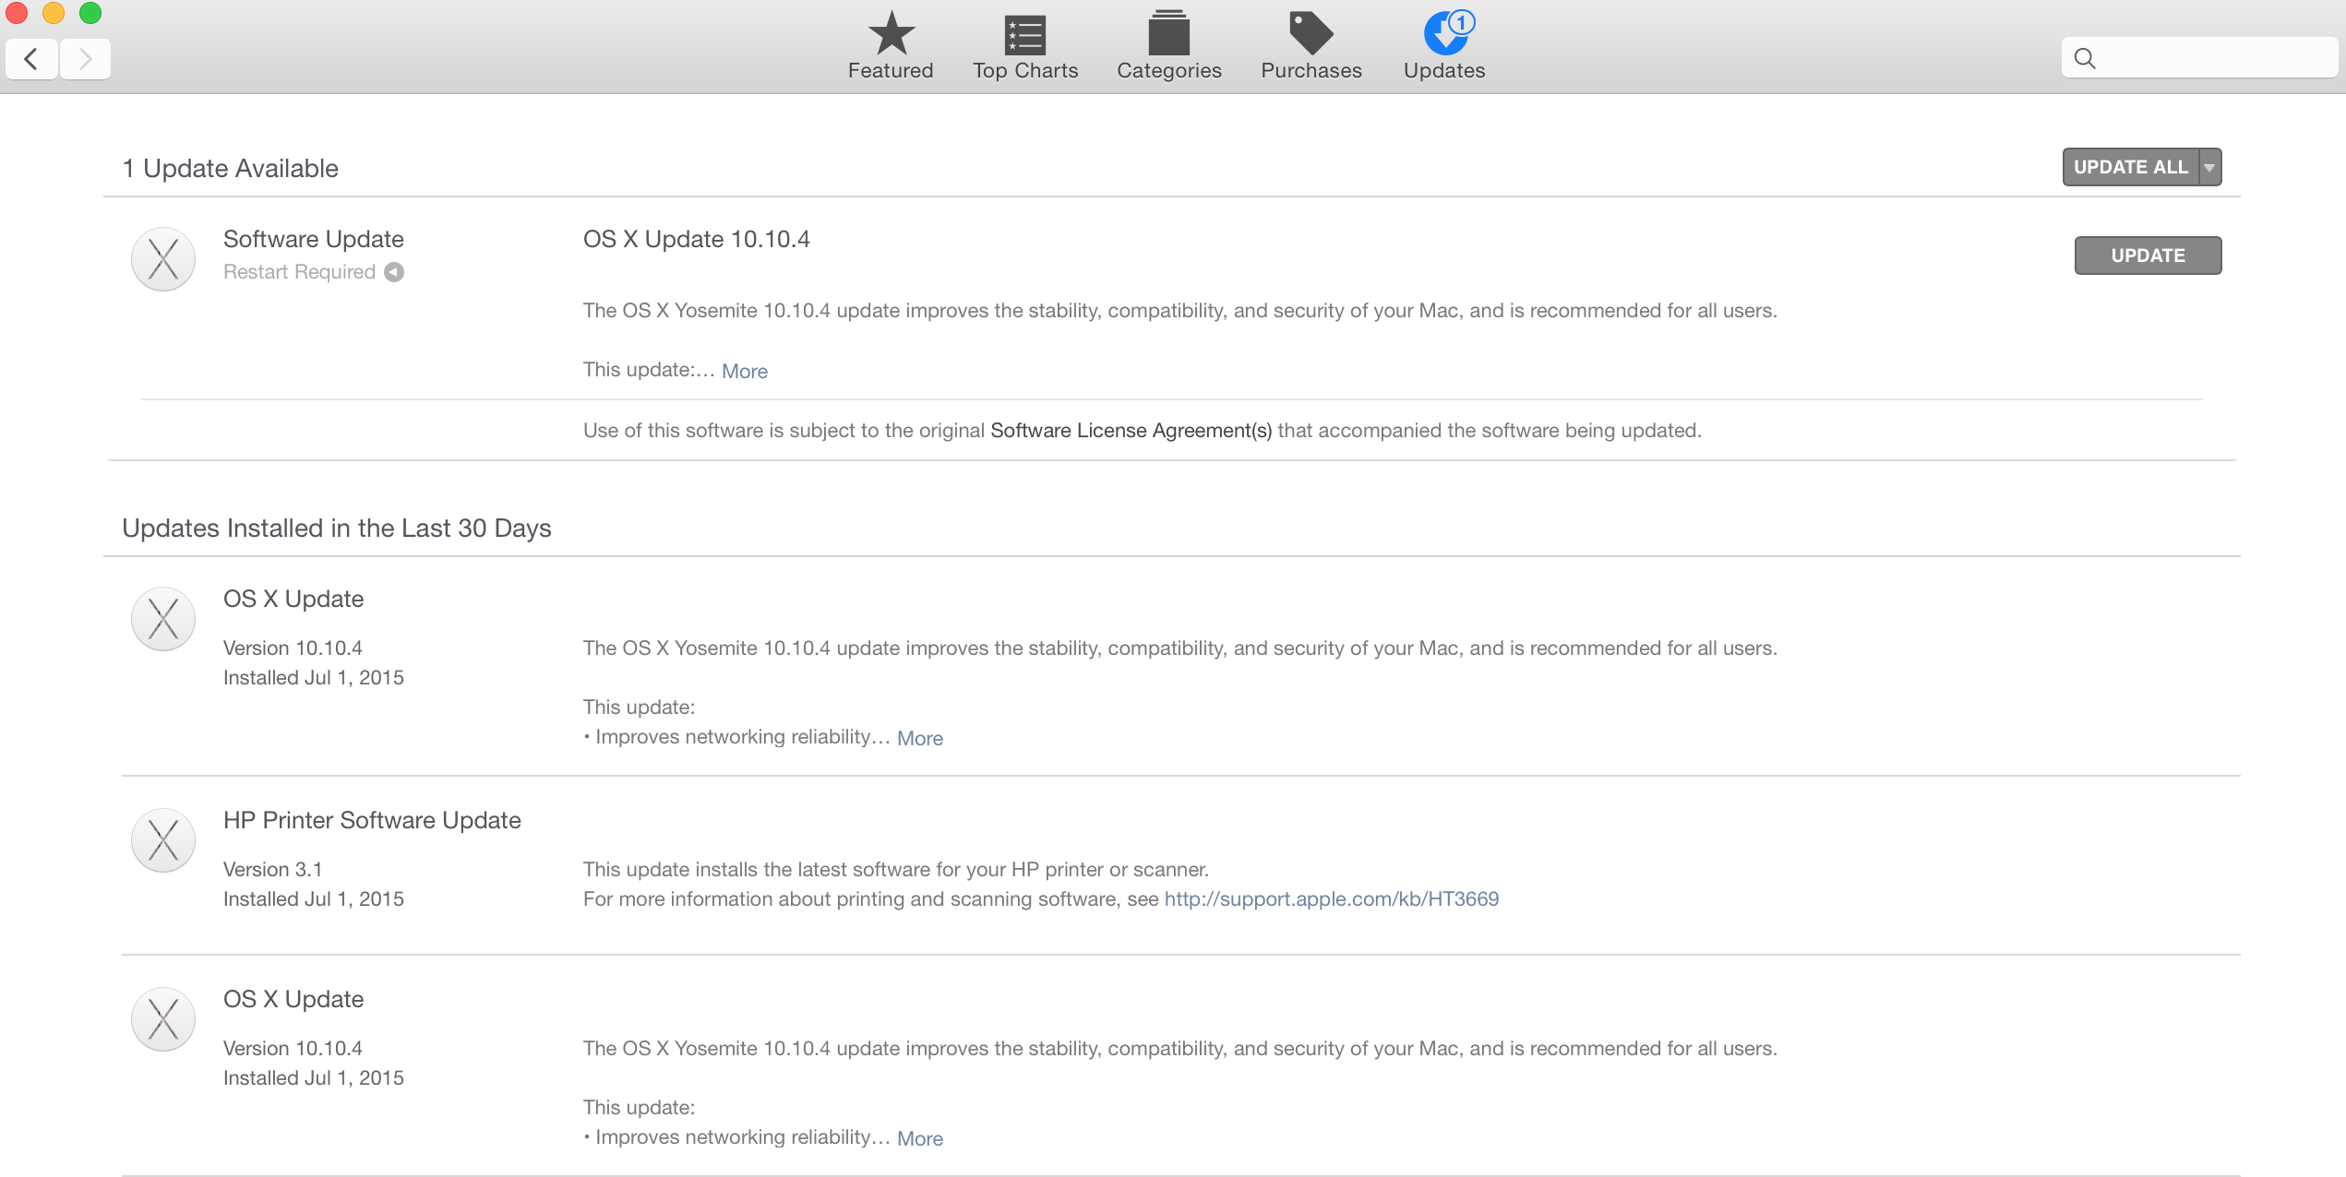Expand More under 'This update:…' in pending update
The image size is (2346, 1177).
(744, 371)
